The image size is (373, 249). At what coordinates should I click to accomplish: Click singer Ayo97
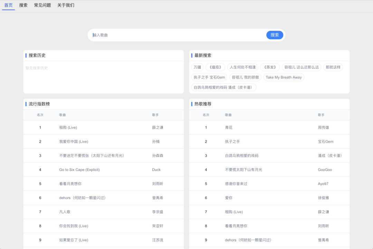(323, 184)
